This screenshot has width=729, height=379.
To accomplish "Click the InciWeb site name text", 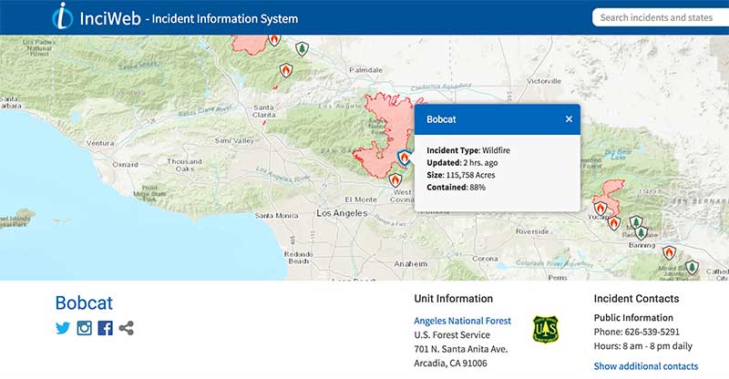I will [110, 18].
